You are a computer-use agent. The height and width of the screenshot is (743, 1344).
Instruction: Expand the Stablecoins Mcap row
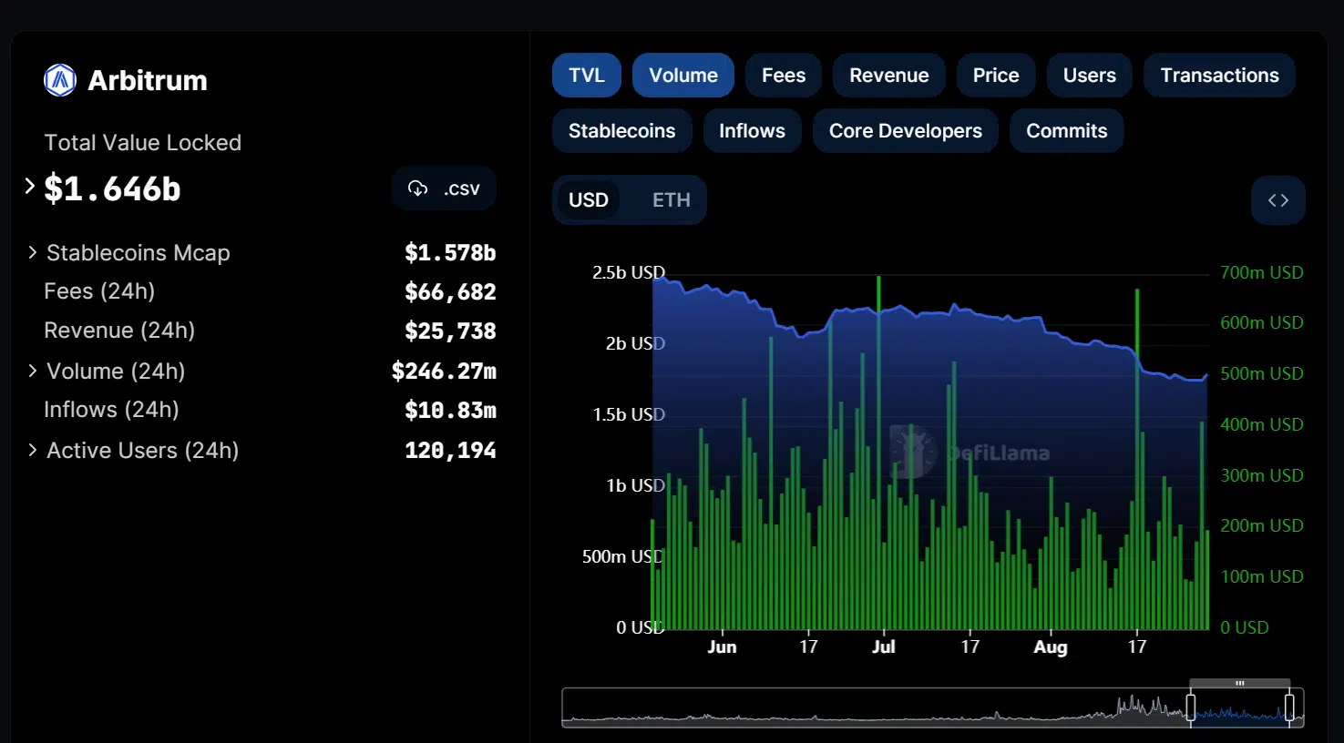[x=33, y=252]
